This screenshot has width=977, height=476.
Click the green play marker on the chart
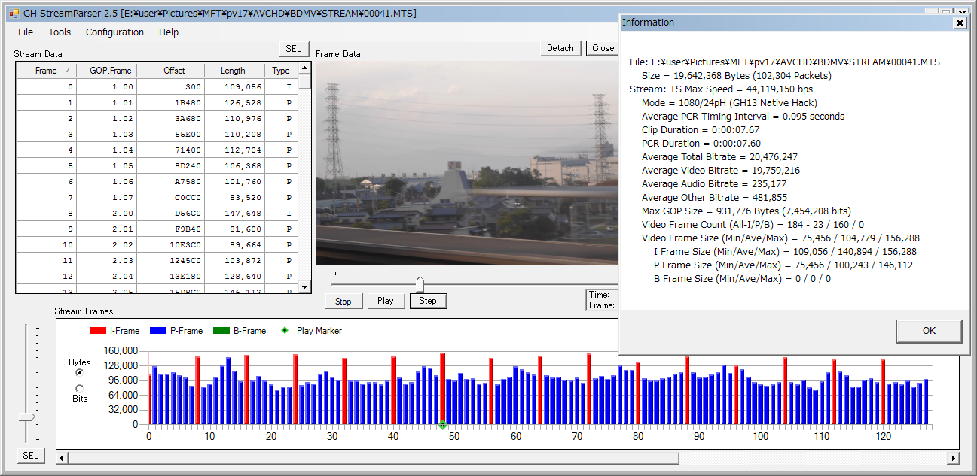coord(443,426)
